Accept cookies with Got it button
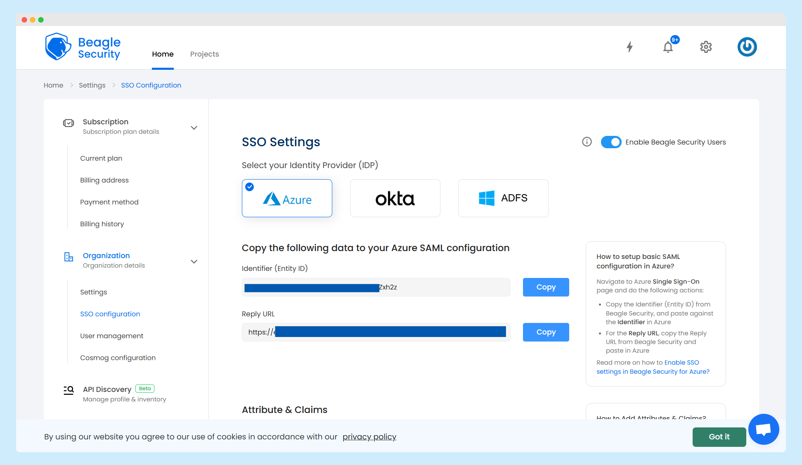 [x=719, y=437]
